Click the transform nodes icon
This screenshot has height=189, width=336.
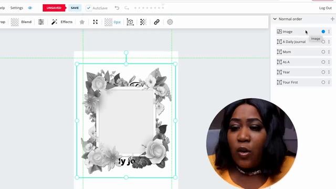(x=96, y=22)
